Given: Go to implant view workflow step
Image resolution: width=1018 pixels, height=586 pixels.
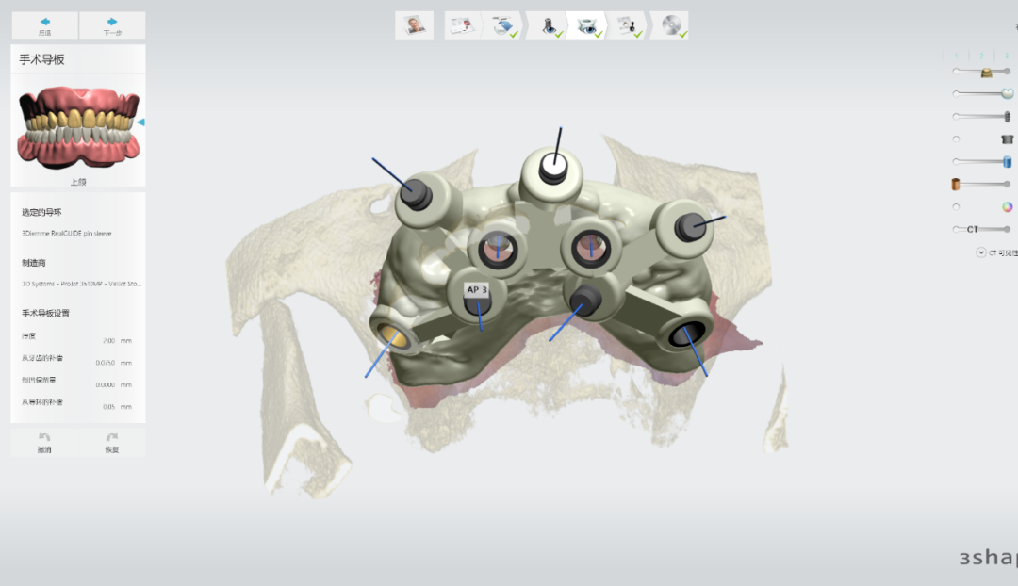Looking at the screenshot, I should click(x=549, y=25).
